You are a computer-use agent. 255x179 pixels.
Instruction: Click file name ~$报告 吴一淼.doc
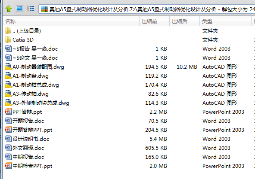tap(35, 49)
